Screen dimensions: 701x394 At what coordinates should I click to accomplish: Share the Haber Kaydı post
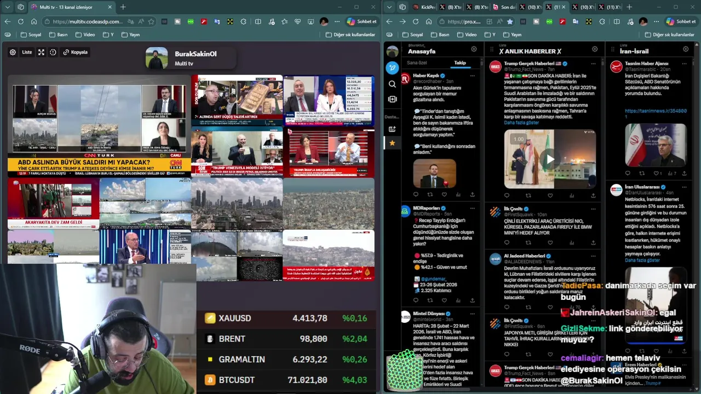point(473,194)
